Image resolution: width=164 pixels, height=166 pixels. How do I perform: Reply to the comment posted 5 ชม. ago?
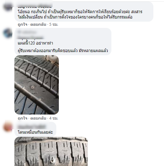pos(38,24)
